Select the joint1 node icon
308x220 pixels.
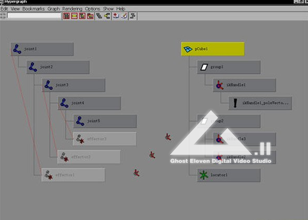click(17, 49)
